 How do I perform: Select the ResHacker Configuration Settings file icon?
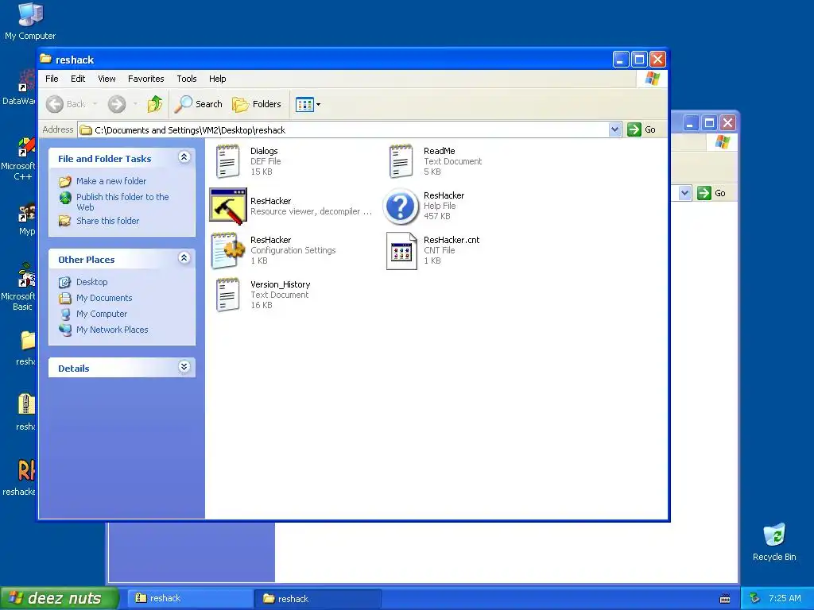(228, 250)
